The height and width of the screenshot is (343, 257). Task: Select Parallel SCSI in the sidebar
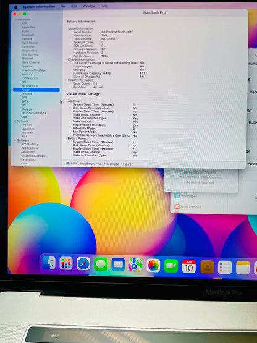click(30, 86)
